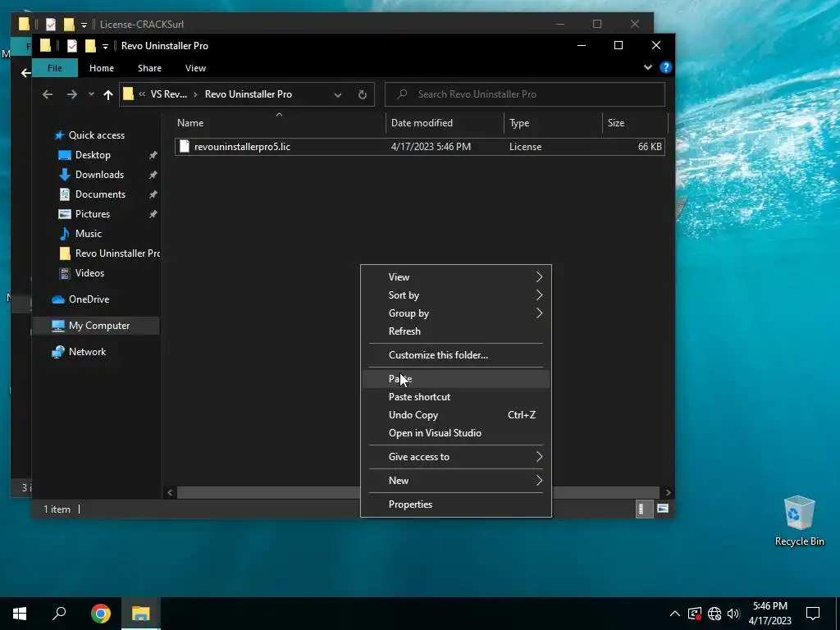Click the New Folder quick access toolbar icon
Viewport: 840px width, 630px height.
click(90, 46)
